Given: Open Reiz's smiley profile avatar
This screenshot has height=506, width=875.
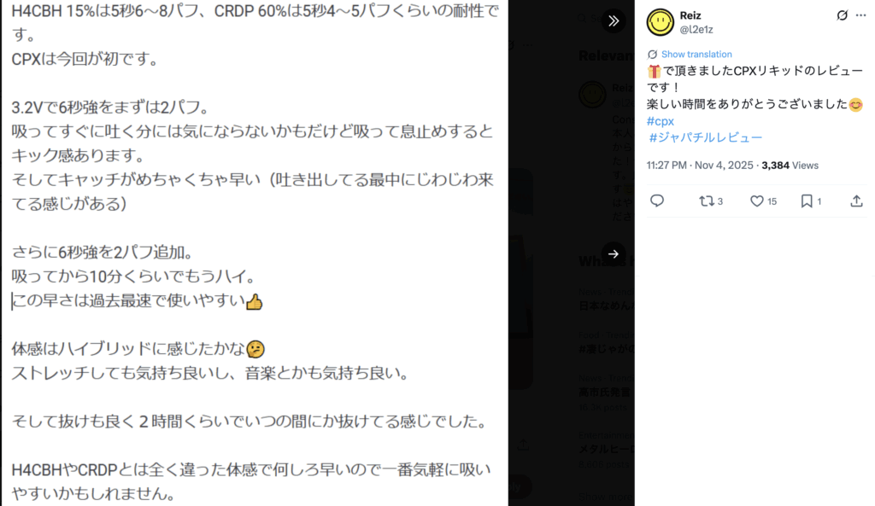Looking at the screenshot, I should (x=661, y=22).
